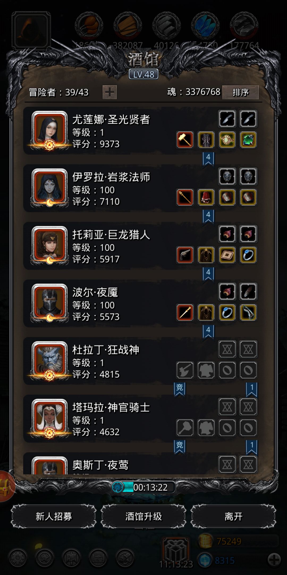This screenshot has width=287, height=575.
Task: Add adventurer slot with plus button
Action: click(110, 92)
